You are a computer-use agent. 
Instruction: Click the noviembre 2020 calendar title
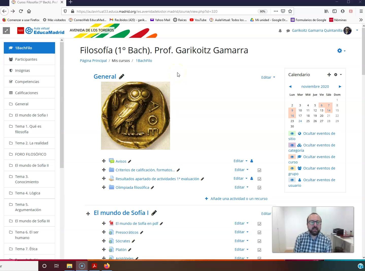pyautogui.click(x=315, y=87)
